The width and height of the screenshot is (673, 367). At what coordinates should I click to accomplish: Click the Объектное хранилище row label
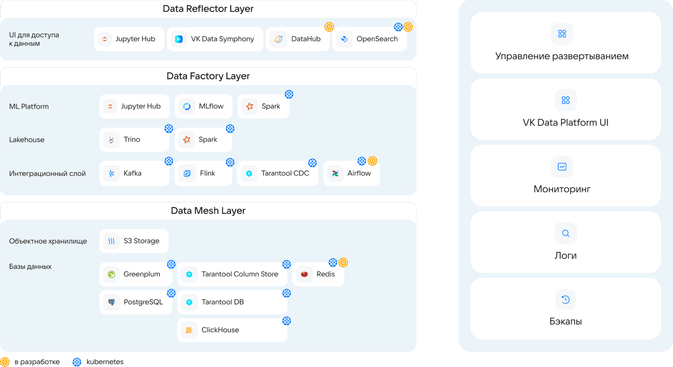[48, 241]
